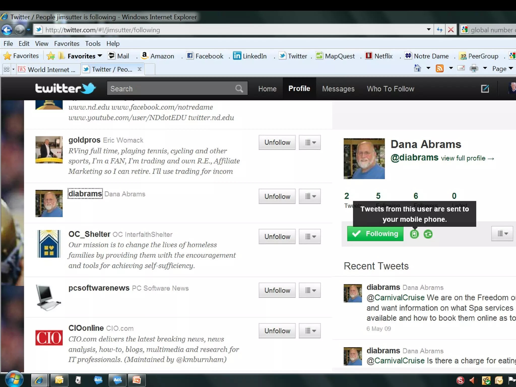Click the printer icon in toolbar
This screenshot has width=516, height=387.
[474, 69]
